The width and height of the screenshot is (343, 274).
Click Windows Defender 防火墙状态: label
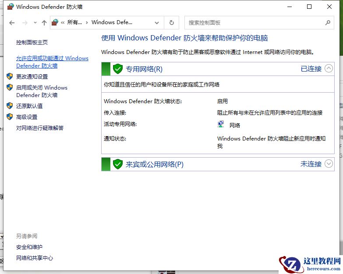(143, 101)
